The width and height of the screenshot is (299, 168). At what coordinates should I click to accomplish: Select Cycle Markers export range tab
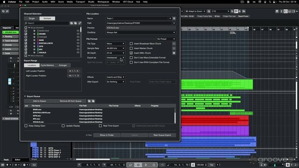[x=47, y=65]
